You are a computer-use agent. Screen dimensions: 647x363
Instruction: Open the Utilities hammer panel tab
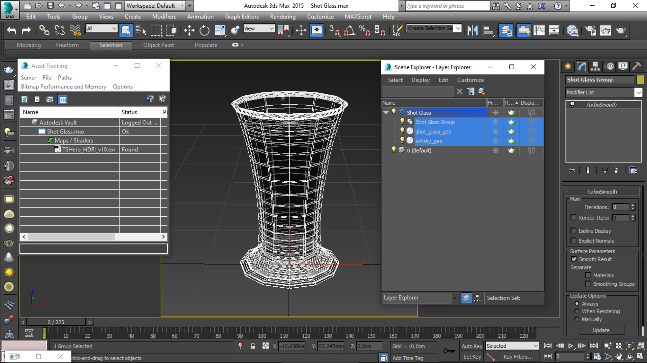click(636, 66)
